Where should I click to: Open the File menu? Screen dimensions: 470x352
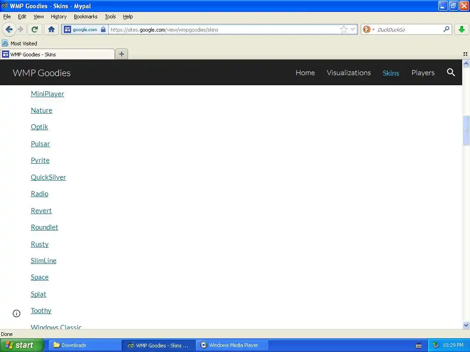(x=7, y=16)
